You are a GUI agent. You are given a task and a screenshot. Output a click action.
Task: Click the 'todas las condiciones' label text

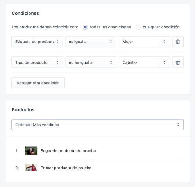[110, 27]
